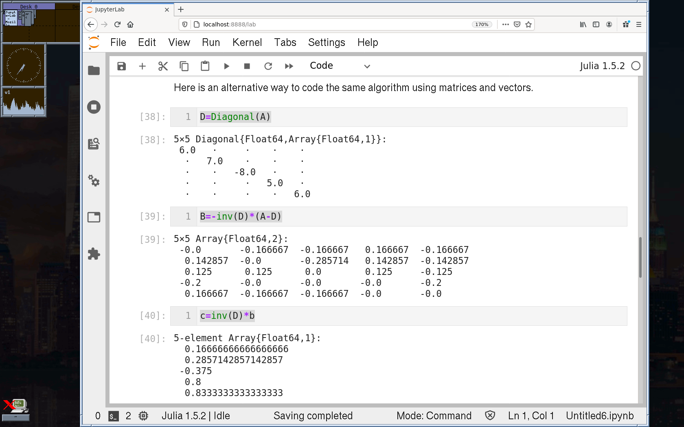Open the Settings menu
Screen dimensions: 684x427
coord(326,43)
